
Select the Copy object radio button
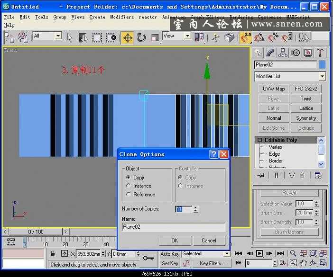129,178
